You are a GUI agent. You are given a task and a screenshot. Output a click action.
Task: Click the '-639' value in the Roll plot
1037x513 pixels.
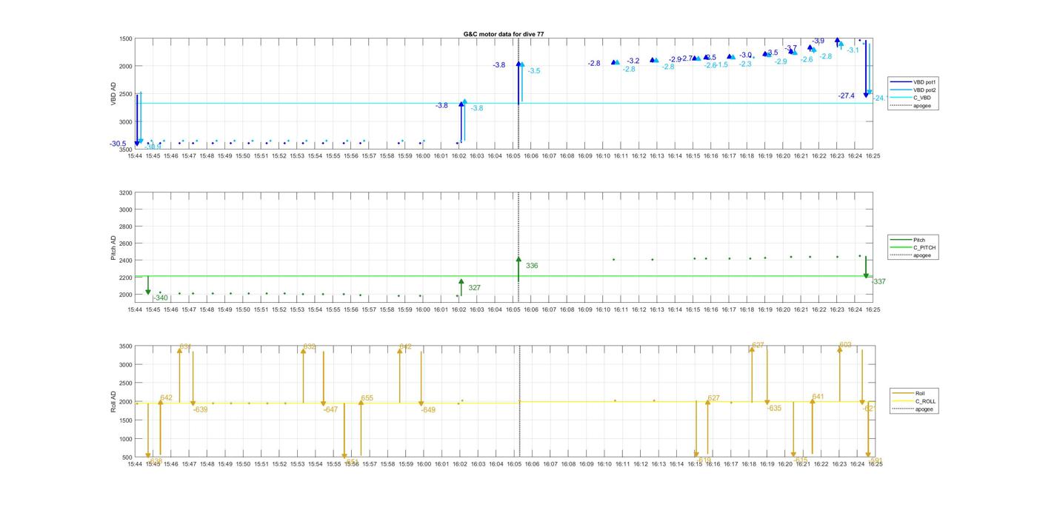pos(200,409)
